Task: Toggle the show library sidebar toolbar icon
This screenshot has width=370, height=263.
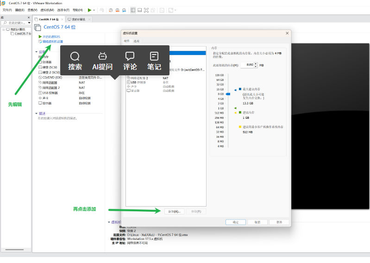Action: (x=133, y=10)
